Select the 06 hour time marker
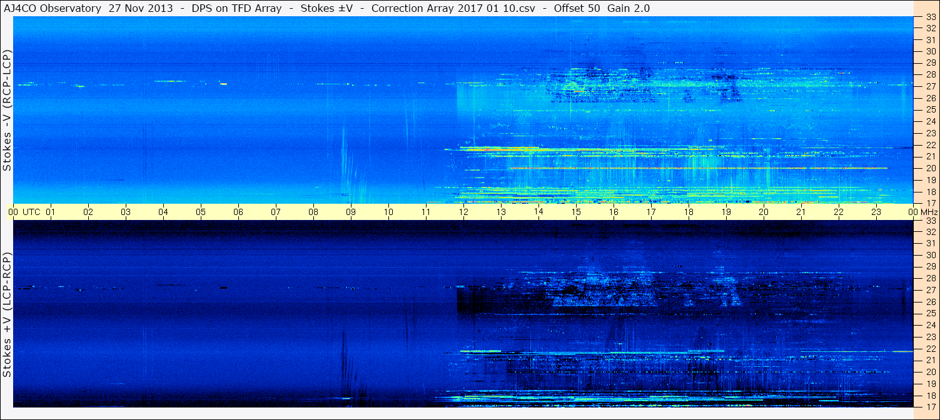 click(x=238, y=212)
